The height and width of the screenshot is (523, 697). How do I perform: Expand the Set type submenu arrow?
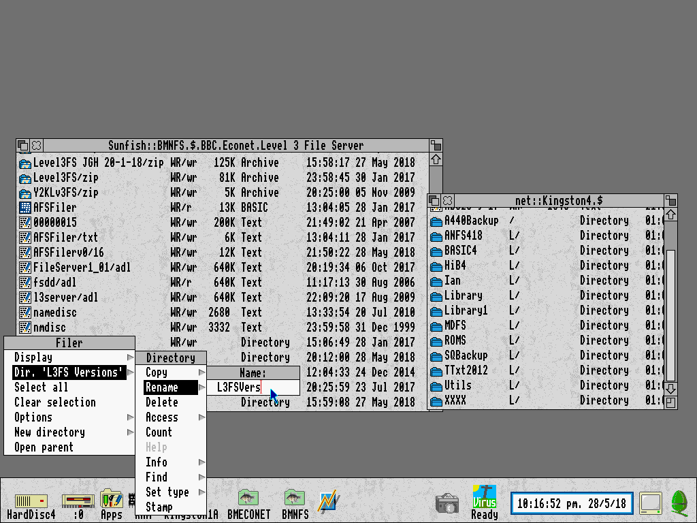(201, 492)
